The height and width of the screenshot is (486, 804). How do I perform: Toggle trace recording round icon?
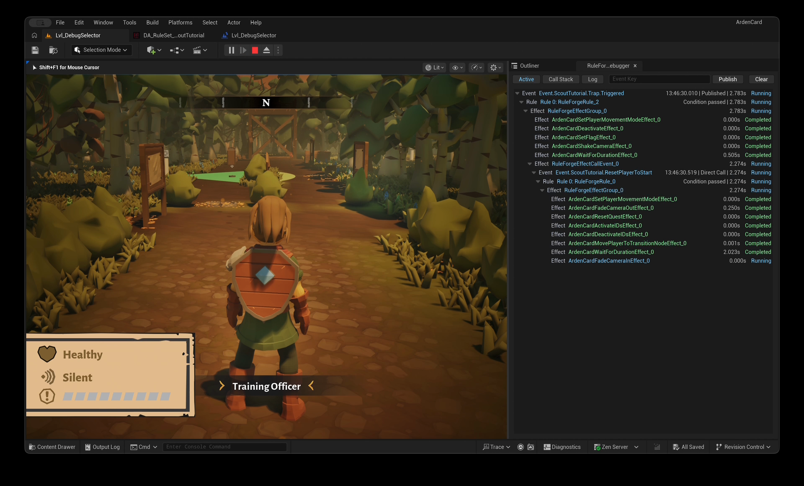[521, 447]
